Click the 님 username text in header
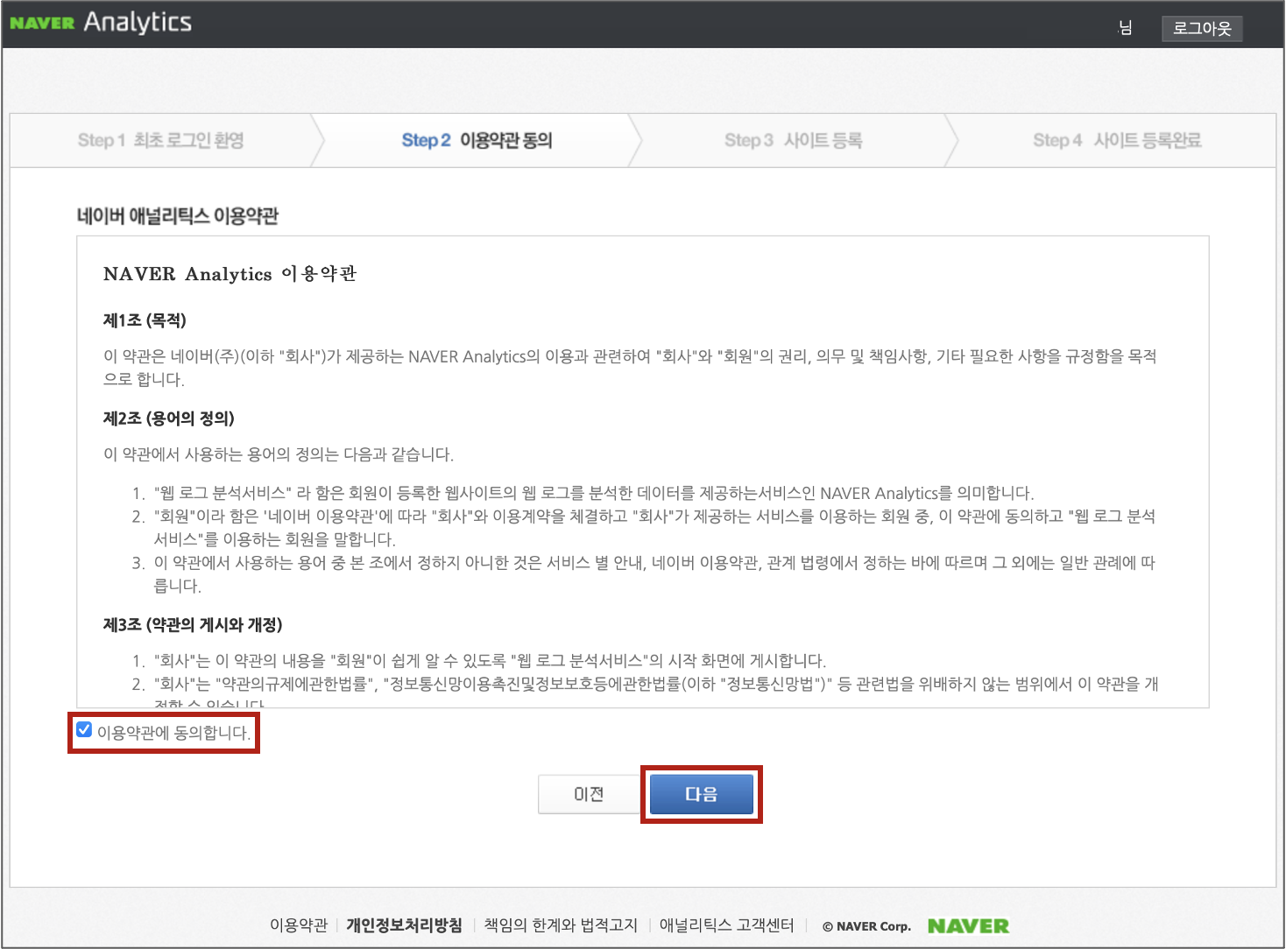Image resolution: width=1286 pixels, height=949 pixels. (1126, 28)
